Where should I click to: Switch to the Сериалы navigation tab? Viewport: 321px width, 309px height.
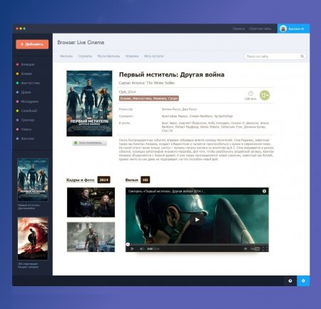(85, 56)
